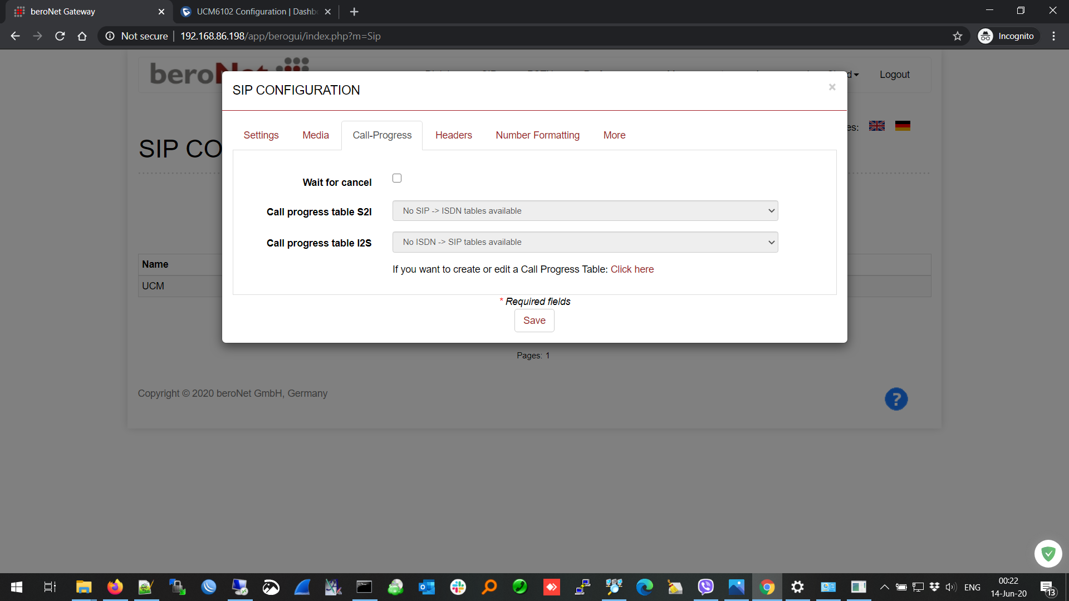1069x601 pixels.
Task: Reload the page with the browser refresh icon
Action: coord(60,36)
